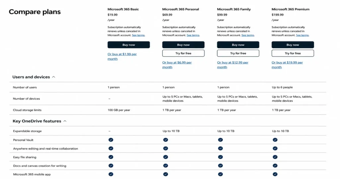Click Personal Vault checkmark for Basic plan
Image resolution: width=340 pixels, height=179 pixels.
[x=111, y=140]
